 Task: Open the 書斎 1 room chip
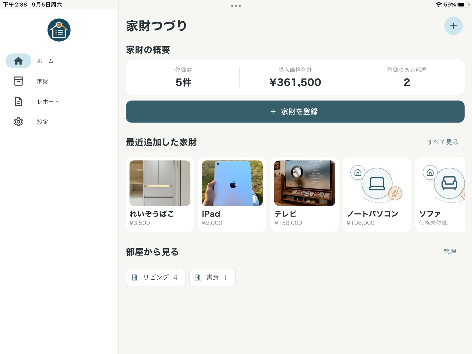212,277
